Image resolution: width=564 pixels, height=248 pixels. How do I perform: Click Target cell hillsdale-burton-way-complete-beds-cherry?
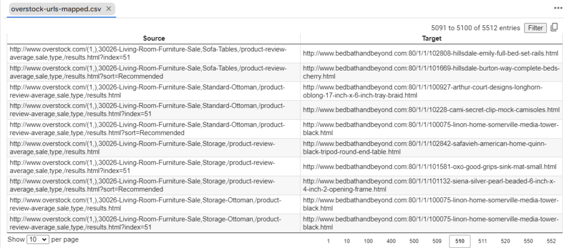(431, 72)
